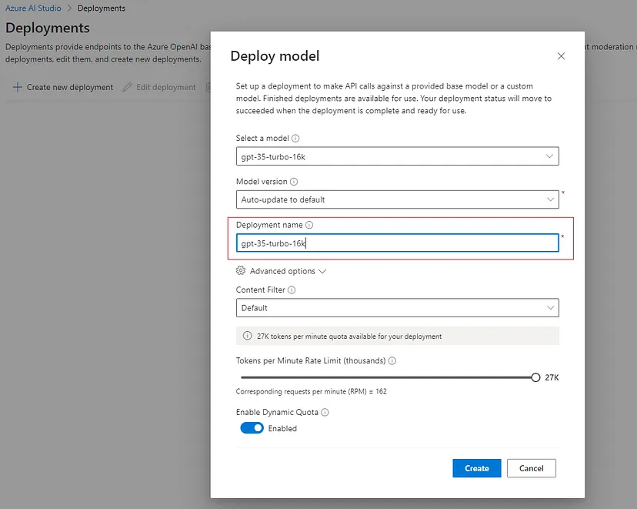Open the Select a model dropdown

pos(397,156)
